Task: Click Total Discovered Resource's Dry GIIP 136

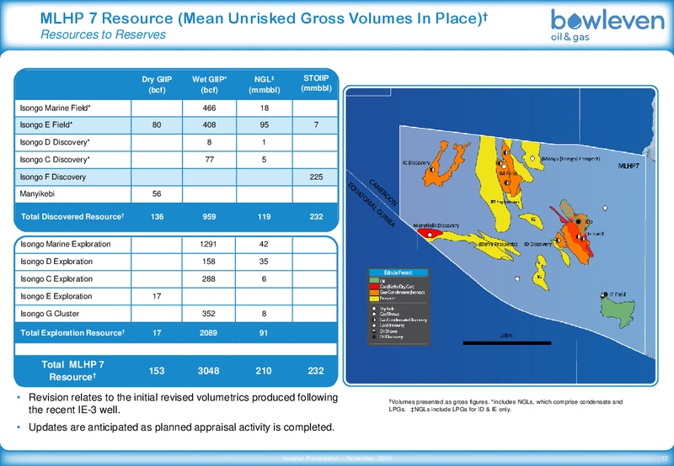Action: tap(157, 217)
